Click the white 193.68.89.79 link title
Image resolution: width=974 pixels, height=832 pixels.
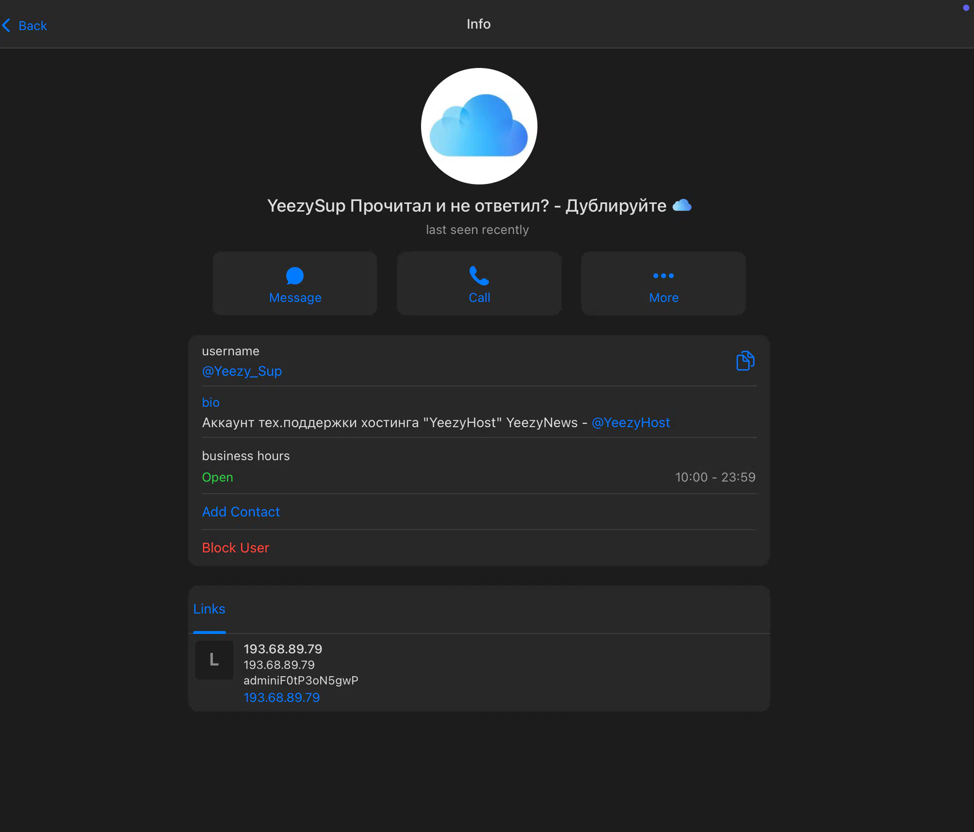pyautogui.click(x=283, y=649)
